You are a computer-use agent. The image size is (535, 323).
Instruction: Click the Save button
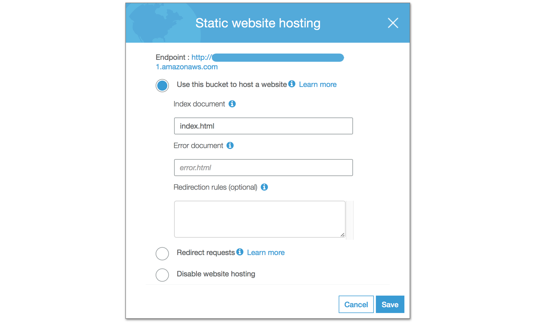pyautogui.click(x=390, y=304)
